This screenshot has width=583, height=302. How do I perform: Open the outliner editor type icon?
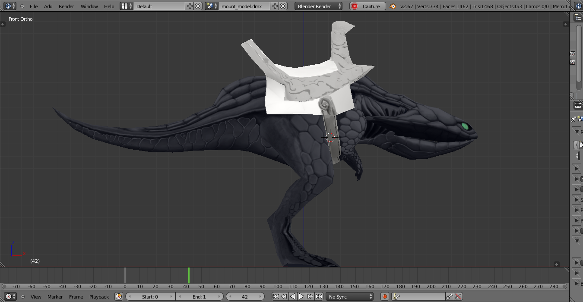coord(578,17)
